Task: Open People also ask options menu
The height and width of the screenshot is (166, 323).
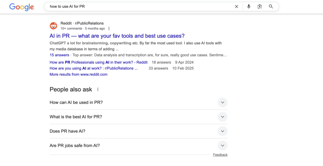Action: tap(98, 89)
